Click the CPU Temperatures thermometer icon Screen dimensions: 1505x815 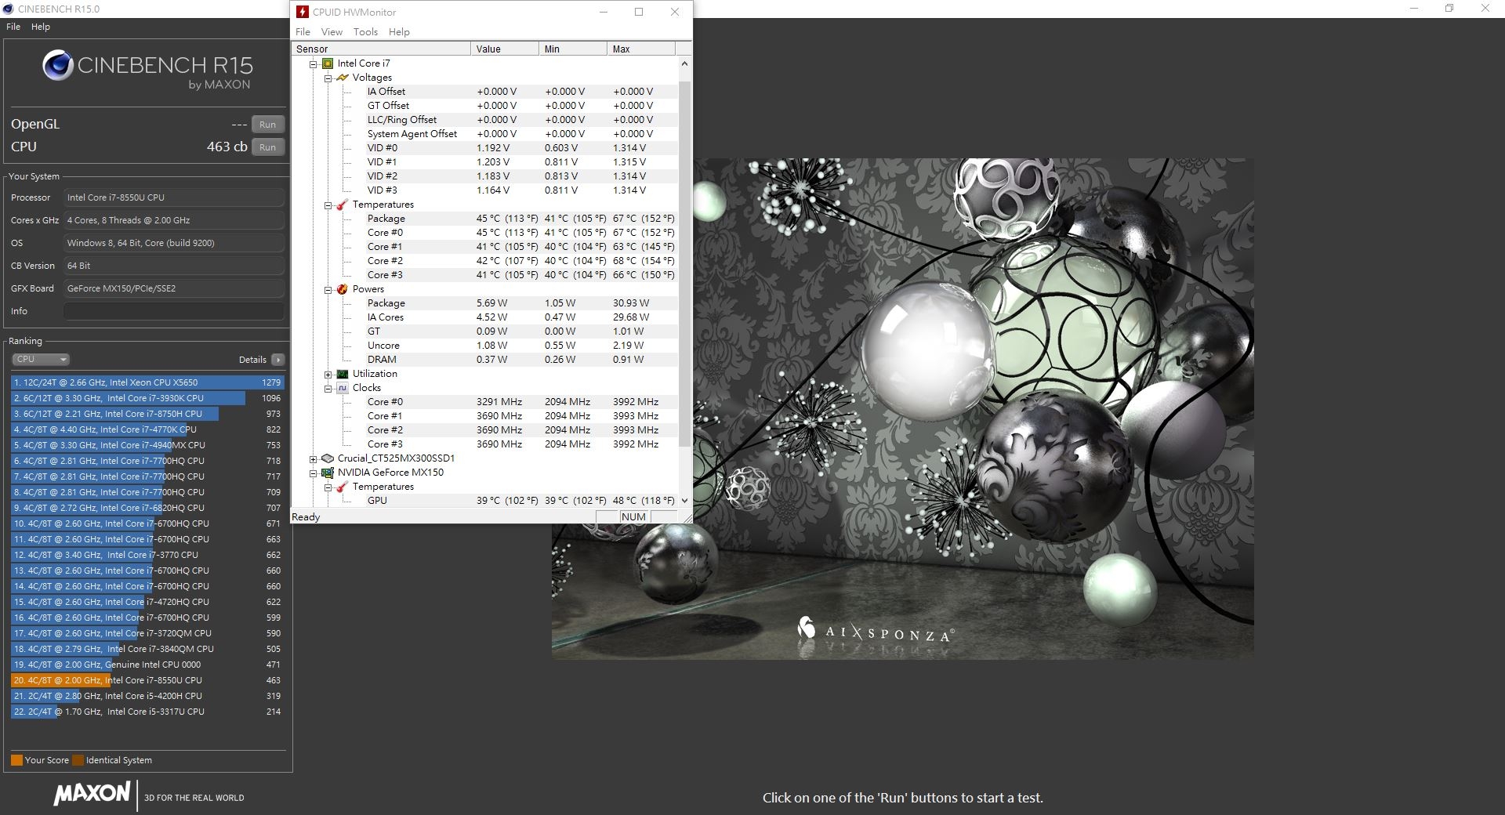[343, 205]
